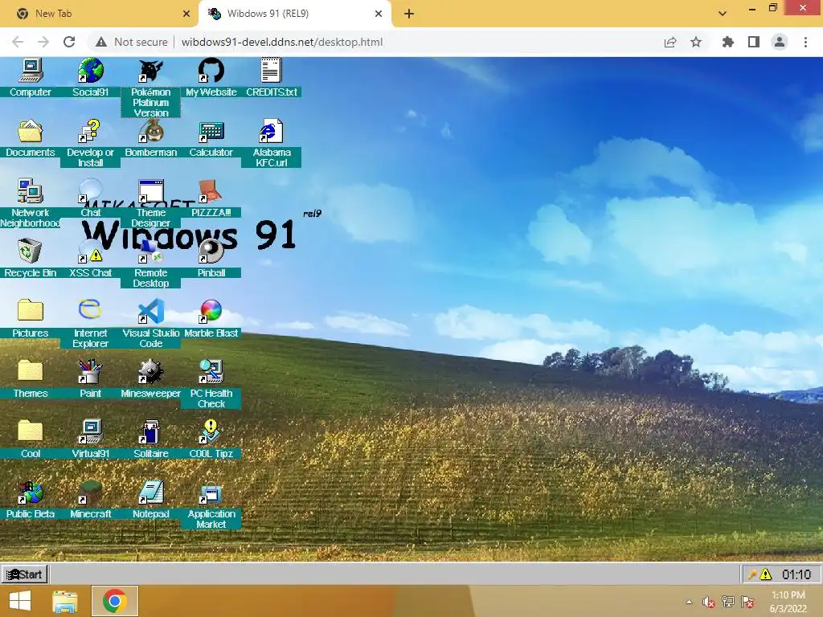Open the Chrome profile avatar menu
This screenshot has width=823, height=617.
pyautogui.click(x=780, y=42)
